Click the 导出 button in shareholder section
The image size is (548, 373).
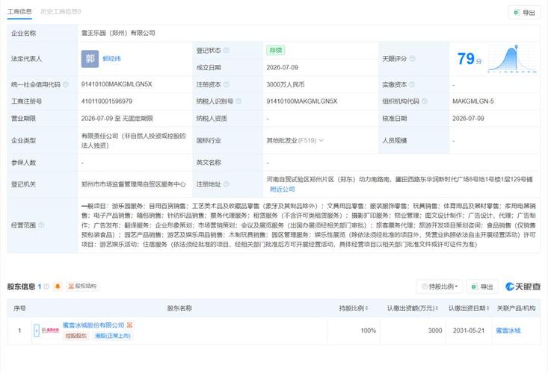(x=483, y=286)
